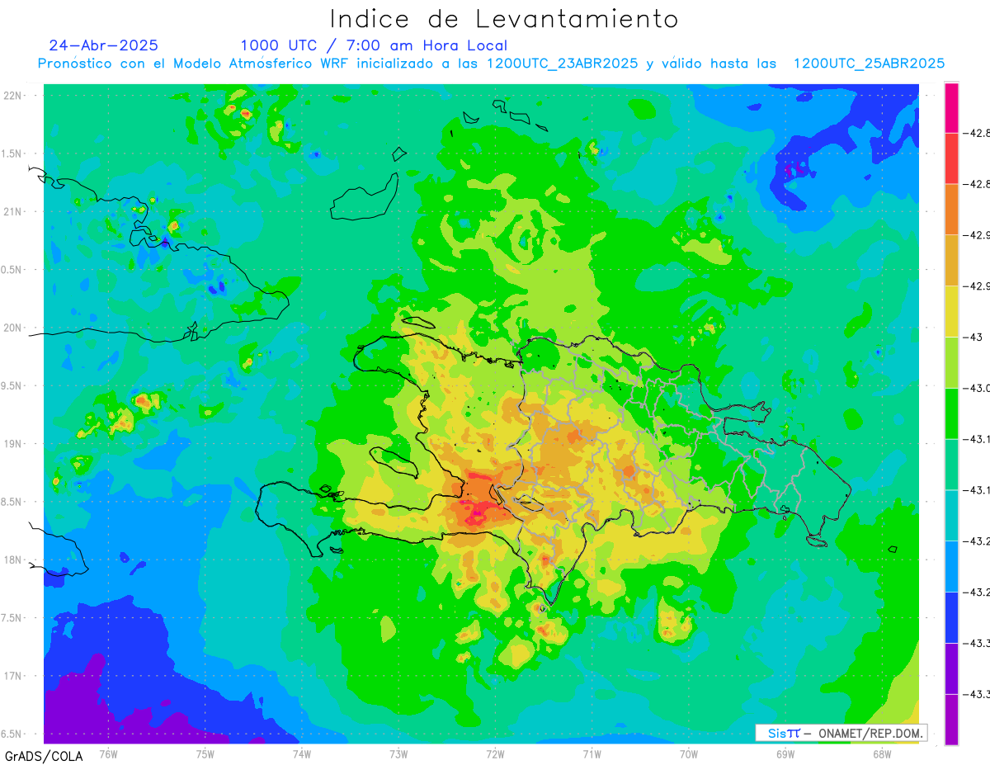Pick the royal blue swatch in the color bar

coord(951,617)
